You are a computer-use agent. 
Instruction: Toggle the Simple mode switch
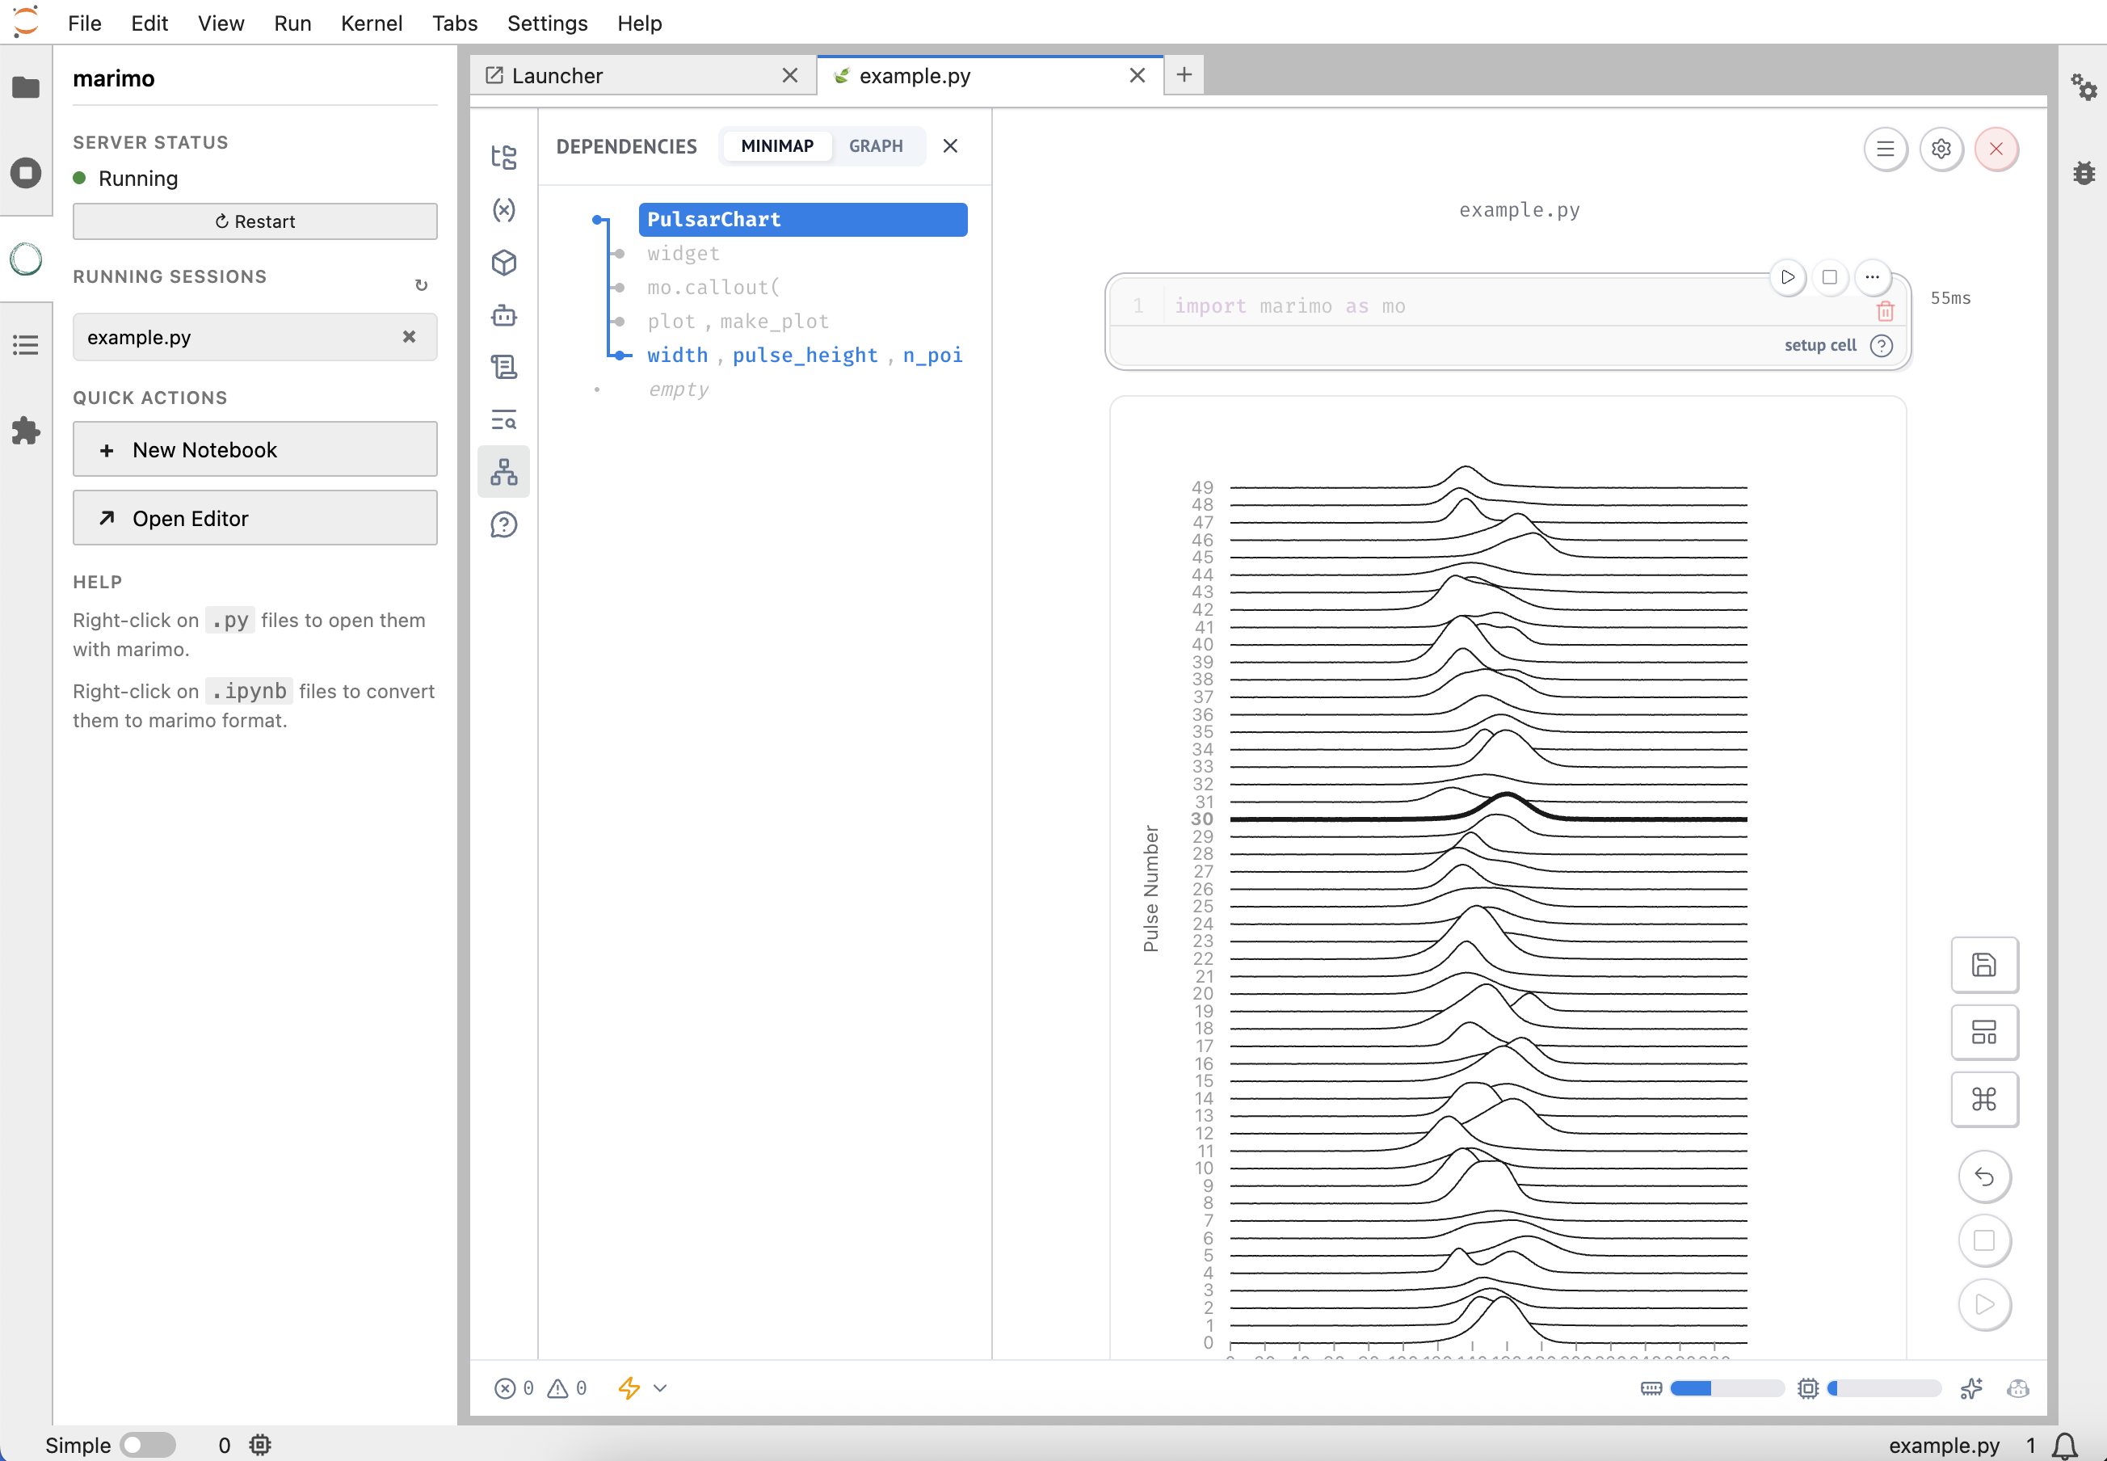(149, 1446)
